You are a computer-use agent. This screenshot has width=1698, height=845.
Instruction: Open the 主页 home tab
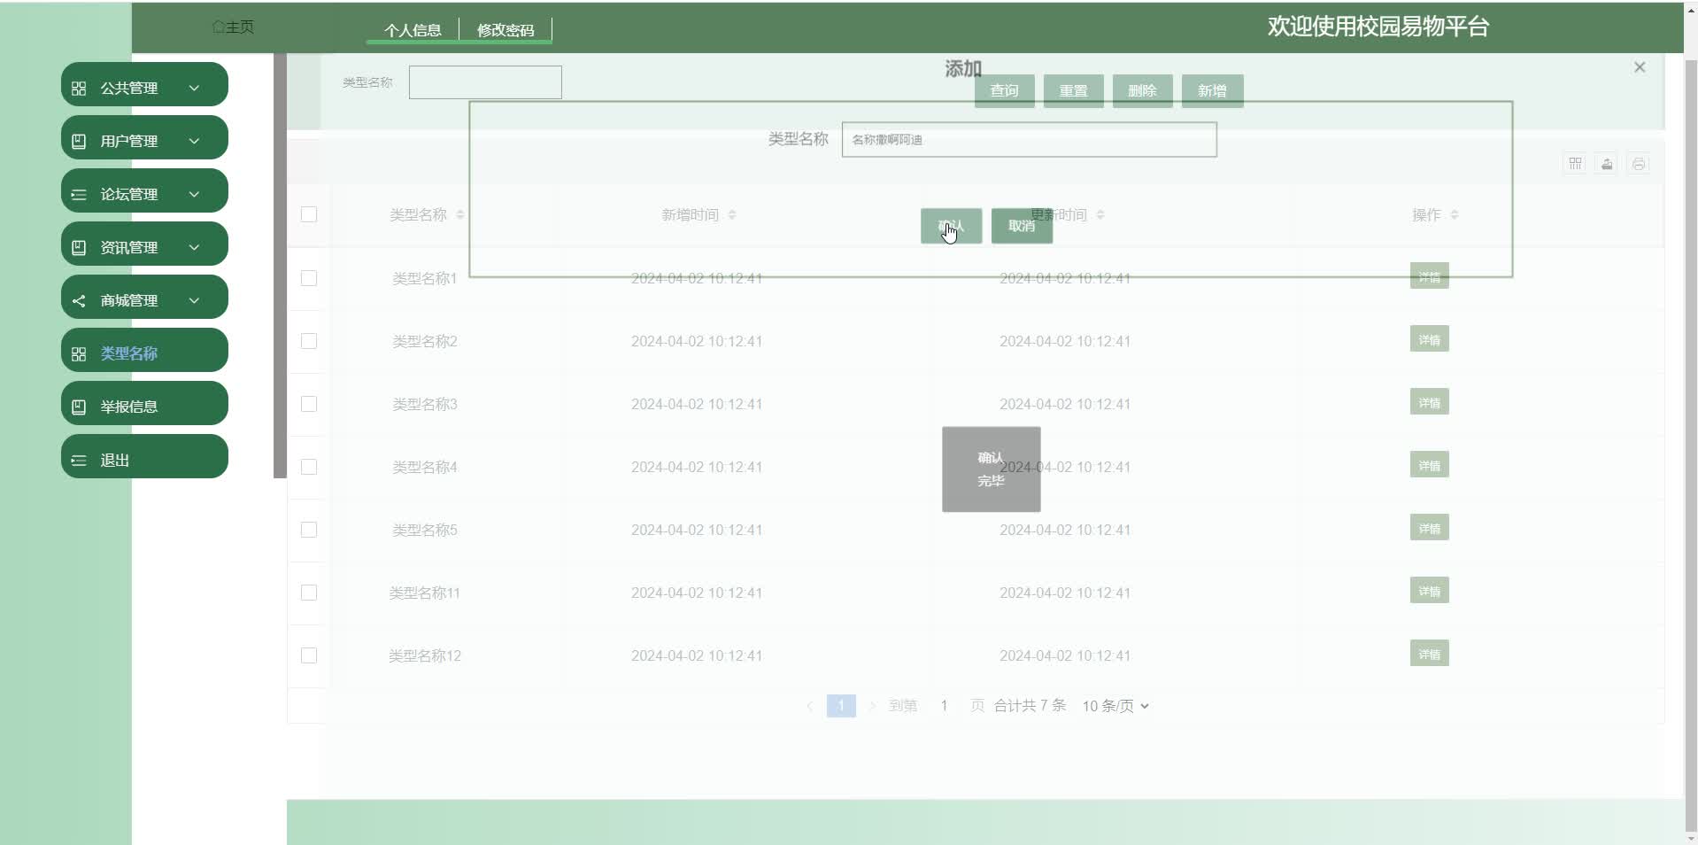coord(233,27)
